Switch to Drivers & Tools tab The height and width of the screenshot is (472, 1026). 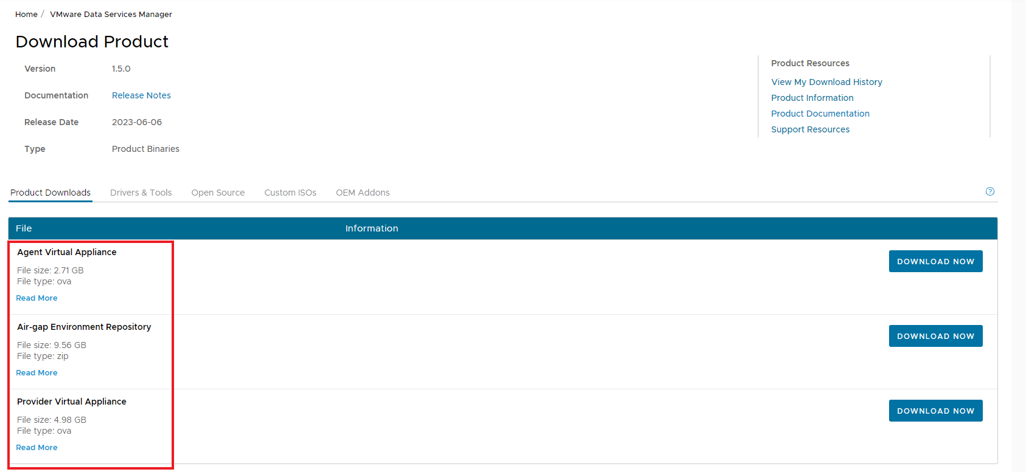(x=141, y=193)
